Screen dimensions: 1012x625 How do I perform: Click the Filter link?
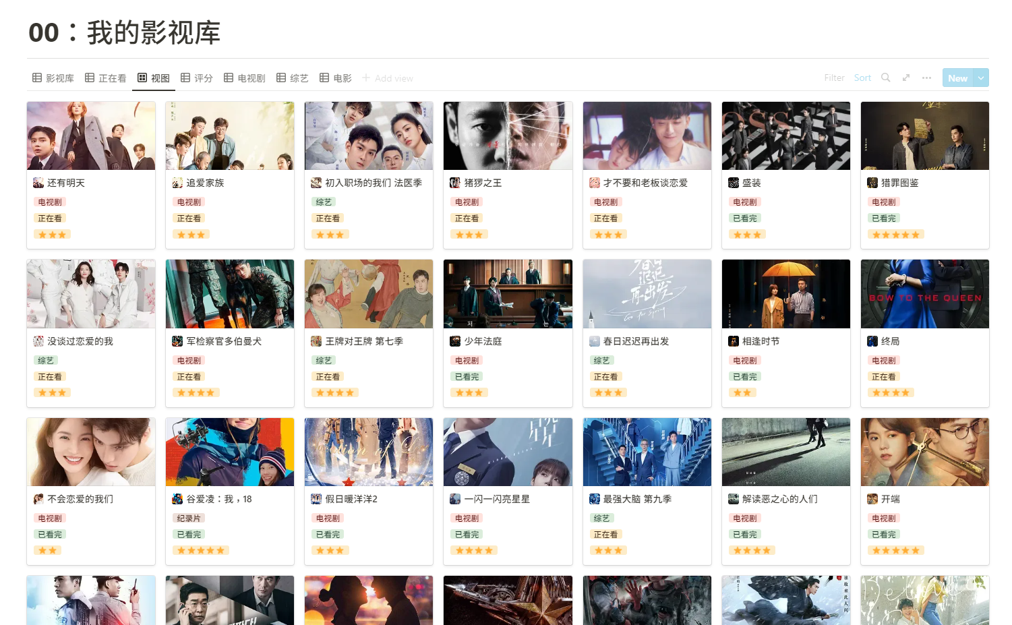pos(834,78)
